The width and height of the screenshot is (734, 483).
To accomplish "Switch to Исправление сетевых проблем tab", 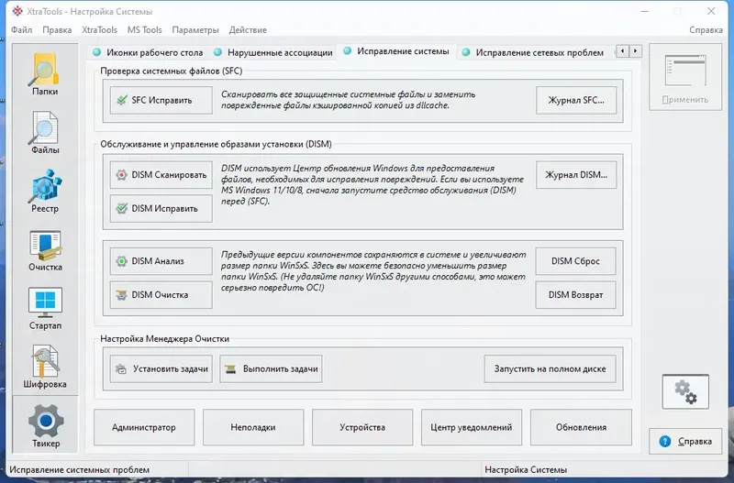I will click(534, 52).
